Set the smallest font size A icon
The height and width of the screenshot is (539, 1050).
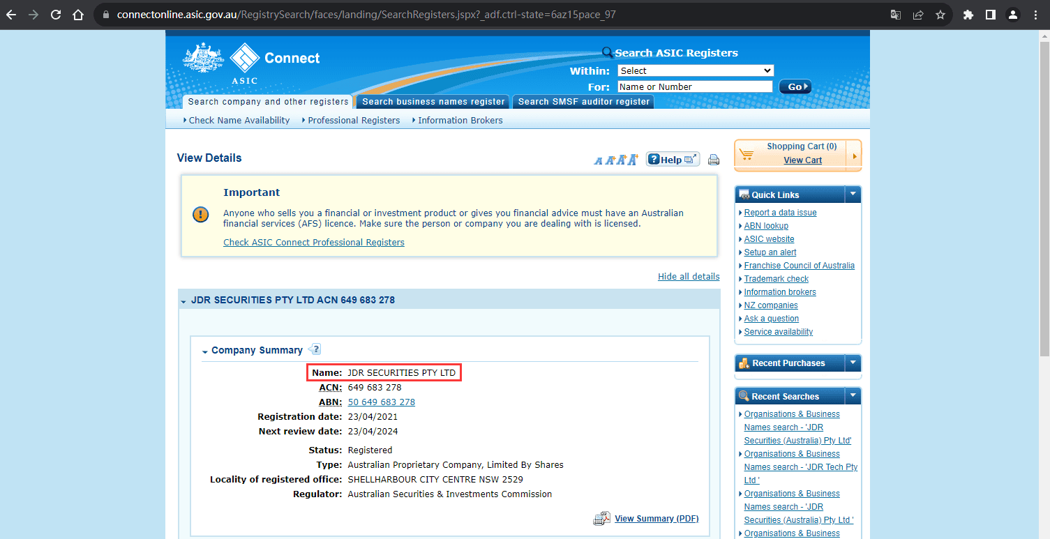(x=598, y=160)
